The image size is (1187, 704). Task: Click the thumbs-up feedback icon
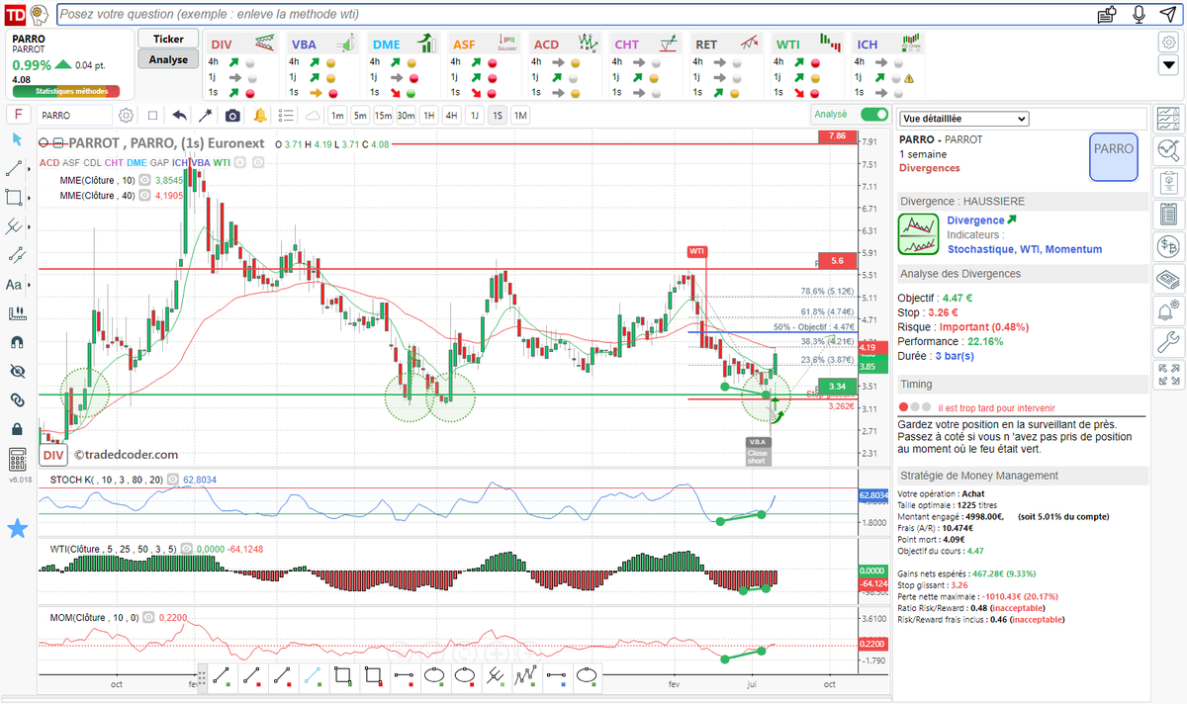pyautogui.click(x=1108, y=14)
